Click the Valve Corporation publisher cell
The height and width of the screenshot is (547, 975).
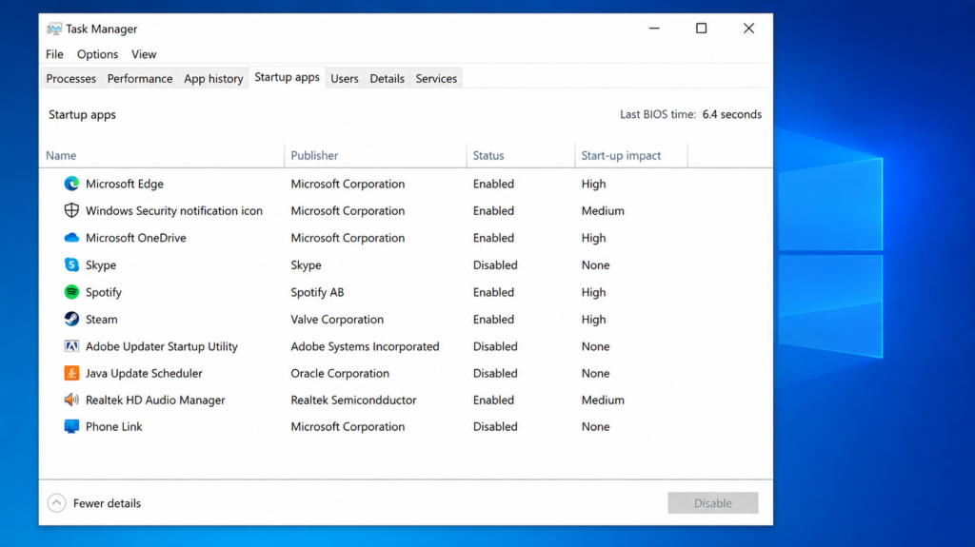337,319
